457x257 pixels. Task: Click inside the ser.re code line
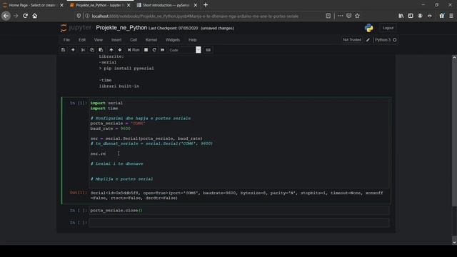[99, 153]
